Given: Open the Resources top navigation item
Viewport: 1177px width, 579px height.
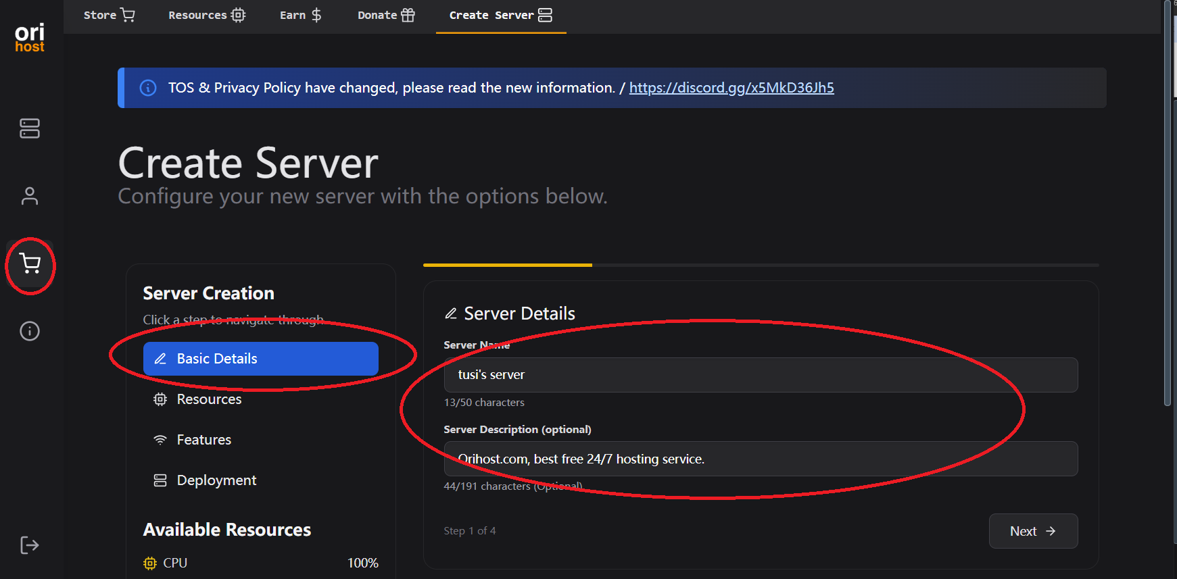Looking at the screenshot, I should tap(207, 15).
